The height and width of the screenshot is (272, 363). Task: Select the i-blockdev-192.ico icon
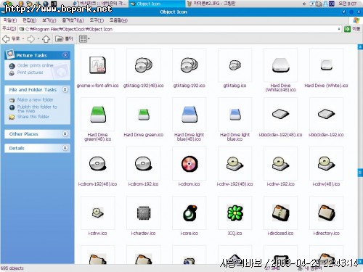326,115
